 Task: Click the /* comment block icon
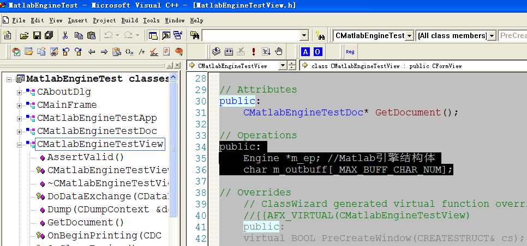pyautogui.click(x=142, y=52)
